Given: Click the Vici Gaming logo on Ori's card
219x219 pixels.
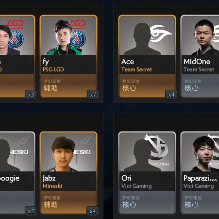Looking at the screenshot, I should pyautogui.click(x=157, y=148).
